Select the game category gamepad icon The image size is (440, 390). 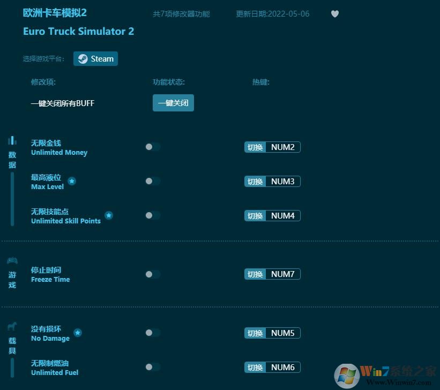coord(12,261)
